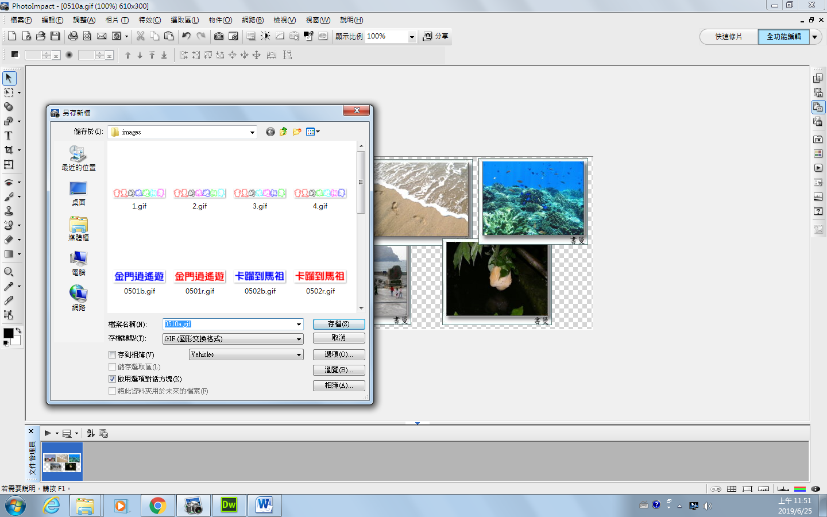Uncheck the 啟用選項對話方塊 checkbox

(113, 379)
